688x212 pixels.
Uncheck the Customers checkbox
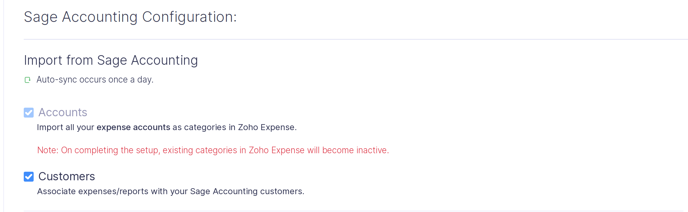(29, 177)
